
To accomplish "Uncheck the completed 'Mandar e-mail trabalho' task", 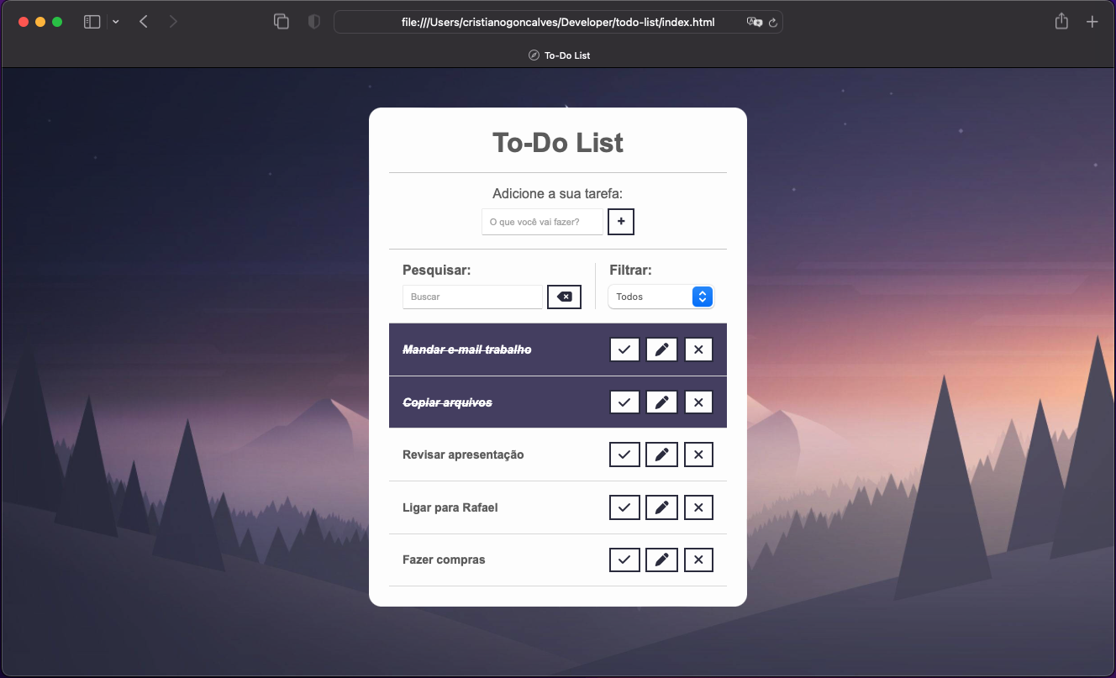I will 624,350.
